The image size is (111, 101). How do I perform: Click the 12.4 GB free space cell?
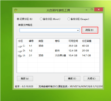coord(73,51)
